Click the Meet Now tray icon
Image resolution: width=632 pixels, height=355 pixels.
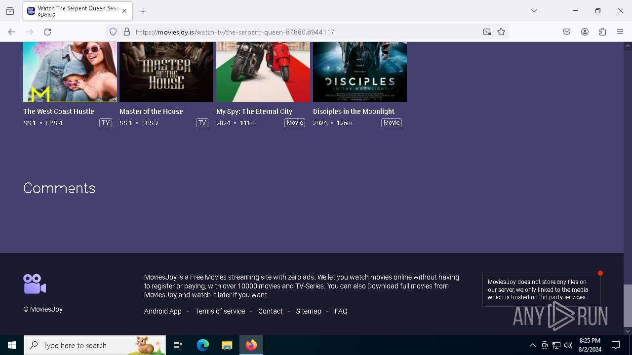point(545,345)
